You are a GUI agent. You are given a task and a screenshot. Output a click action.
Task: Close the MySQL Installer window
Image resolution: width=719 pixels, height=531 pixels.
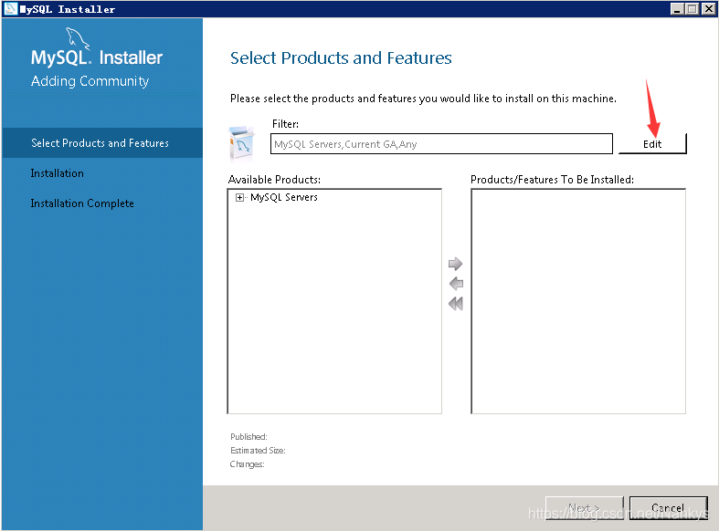[x=708, y=9]
